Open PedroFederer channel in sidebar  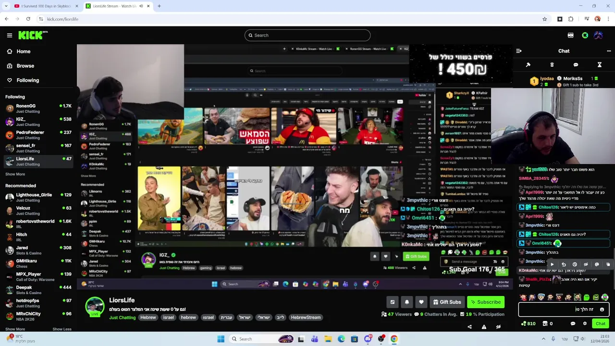pos(38,135)
